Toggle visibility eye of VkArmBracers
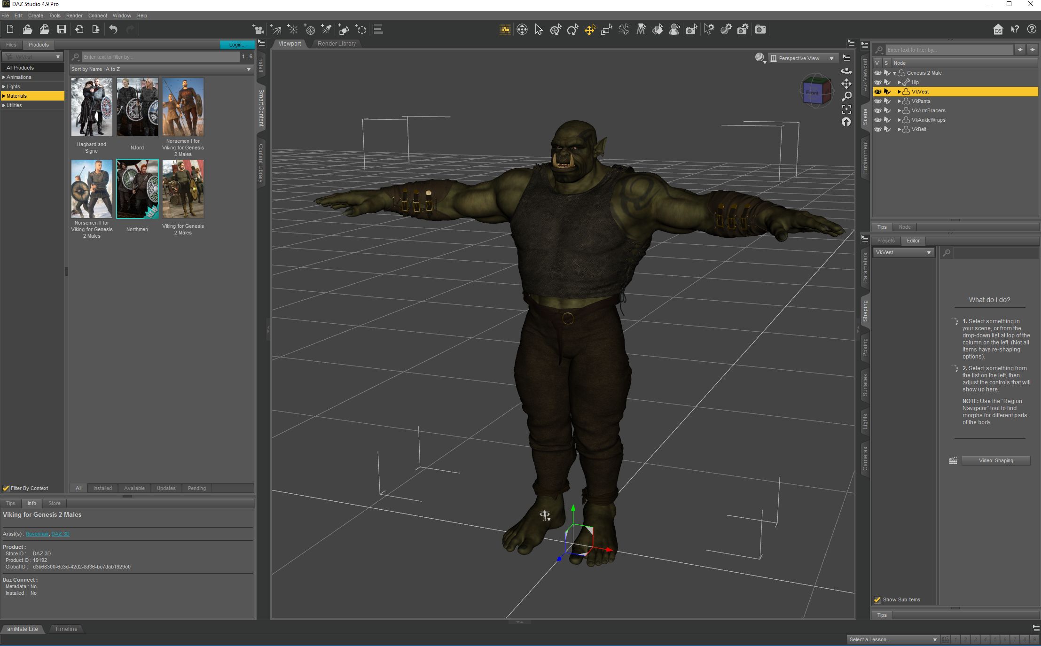 tap(877, 110)
